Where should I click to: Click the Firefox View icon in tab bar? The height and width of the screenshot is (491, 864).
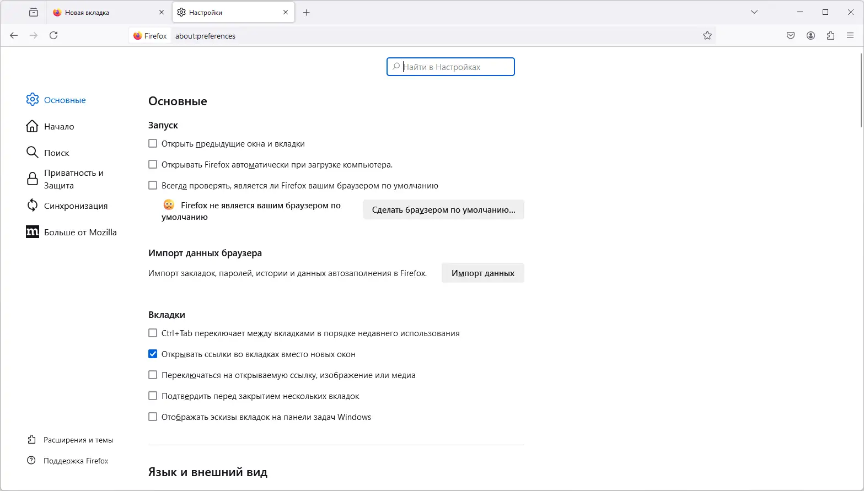coord(34,12)
